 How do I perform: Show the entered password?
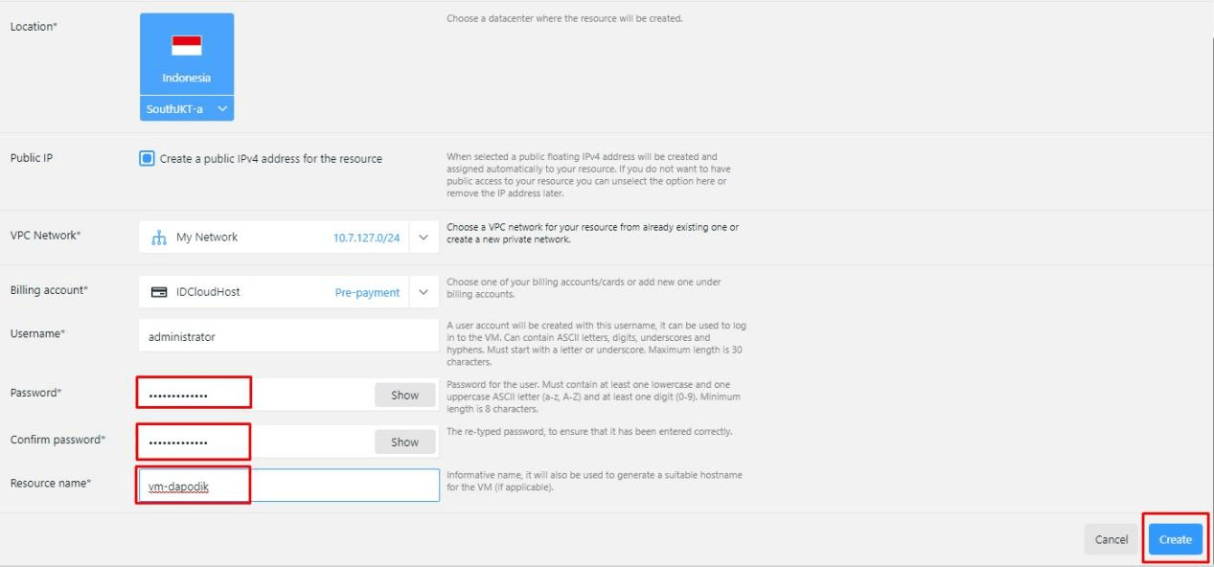[x=404, y=394]
